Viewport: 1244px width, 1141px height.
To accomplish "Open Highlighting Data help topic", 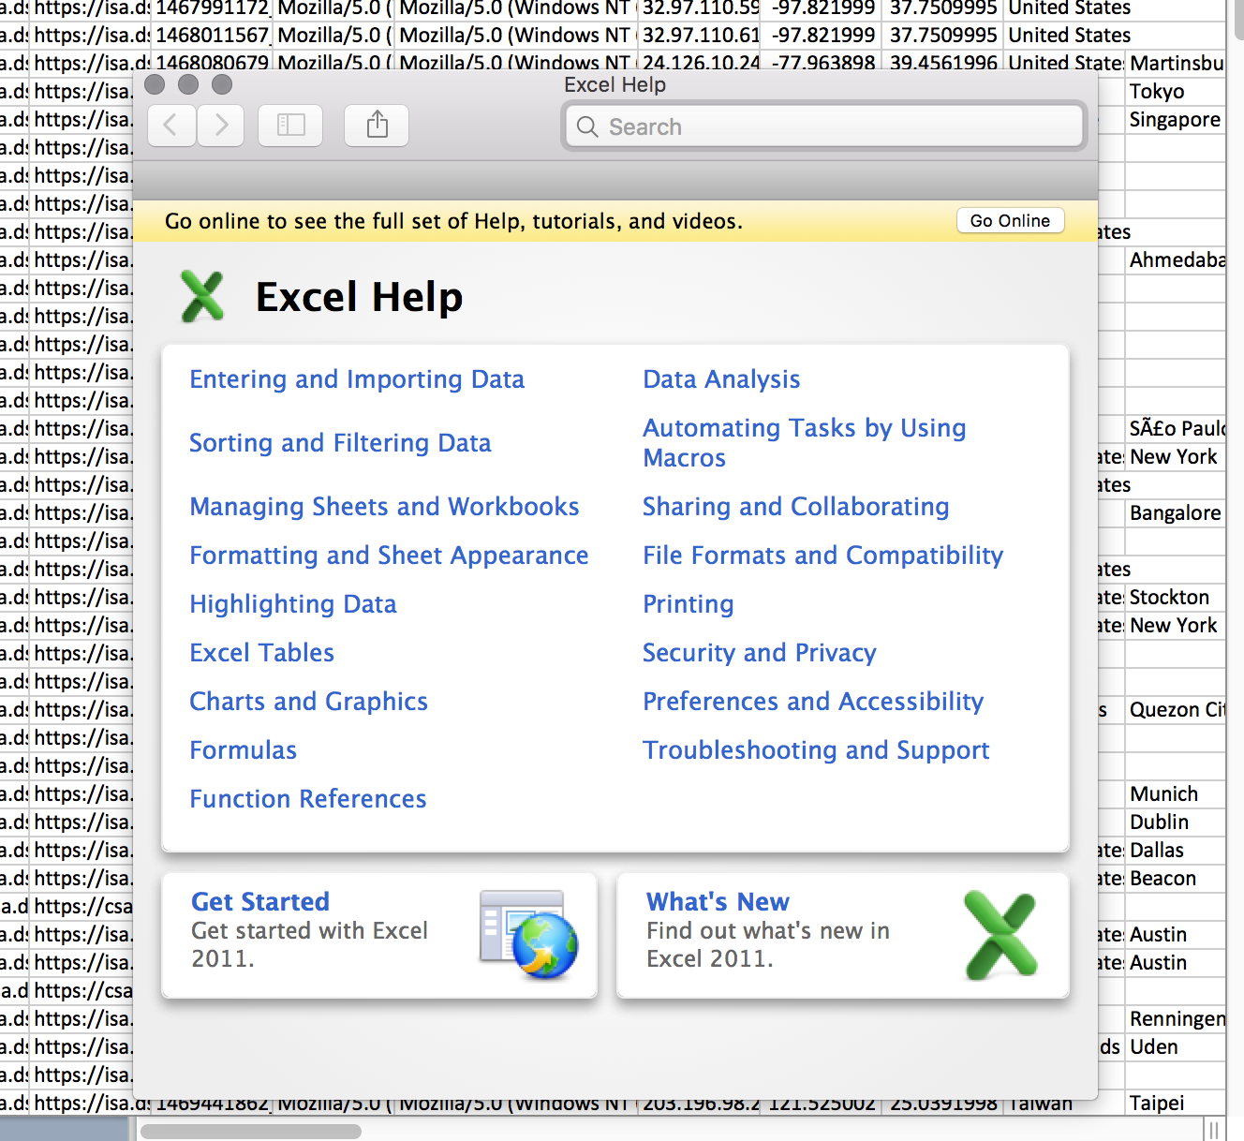I will coord(293,604).
